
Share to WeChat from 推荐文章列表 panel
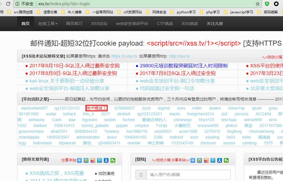click(113, 160)
